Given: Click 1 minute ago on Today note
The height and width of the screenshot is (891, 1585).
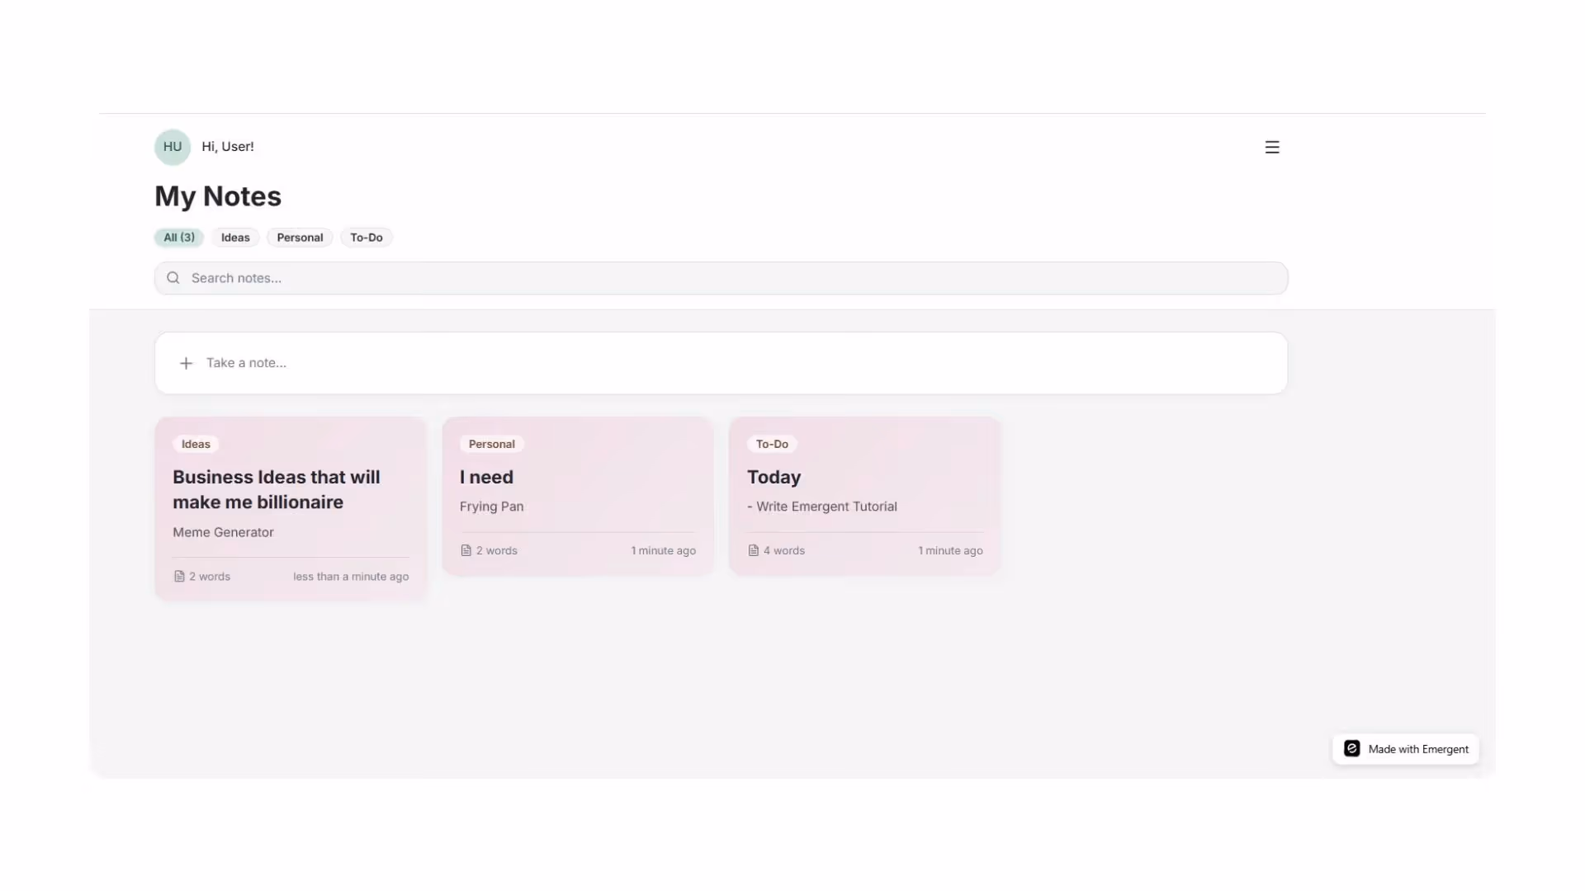Looking at the screenshot, I should 950,550.
